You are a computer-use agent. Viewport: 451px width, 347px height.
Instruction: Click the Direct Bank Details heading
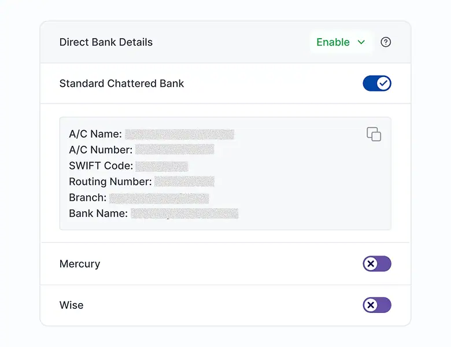[106, 42]
